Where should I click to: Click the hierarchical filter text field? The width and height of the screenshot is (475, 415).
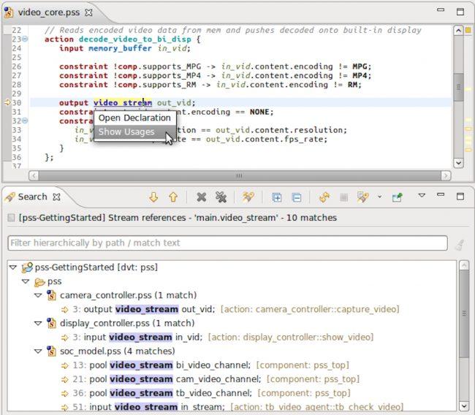click(227, 243)
